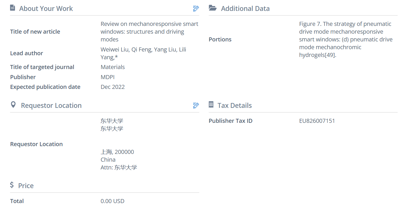This screenshot has width=406, height=214.
Task: Click the edit pencil for About Your Work
Action: (x=196, y=9)
